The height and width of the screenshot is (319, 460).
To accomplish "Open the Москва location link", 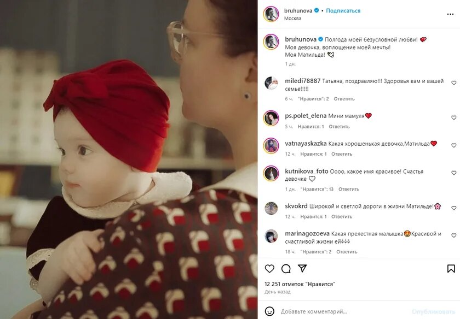I will click(x=292, y=18).
